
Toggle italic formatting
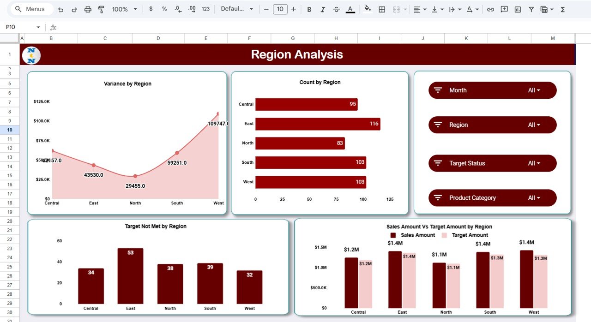(323, 9)
